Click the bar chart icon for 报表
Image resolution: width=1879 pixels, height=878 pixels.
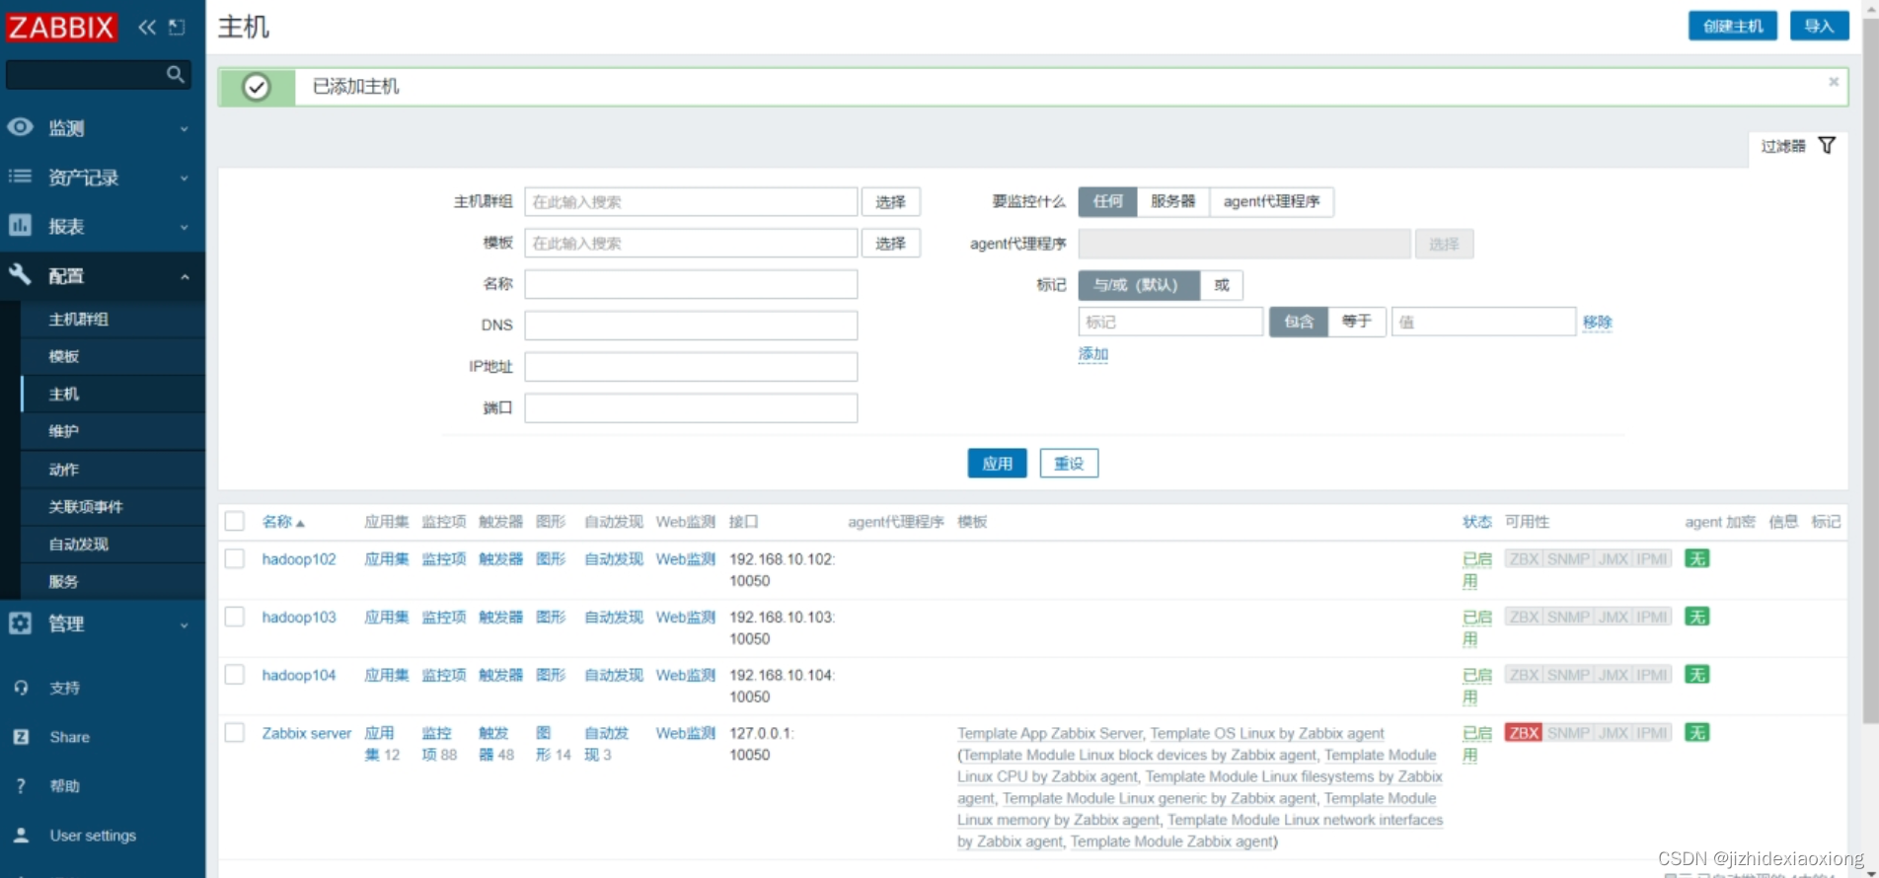[20, 225]
